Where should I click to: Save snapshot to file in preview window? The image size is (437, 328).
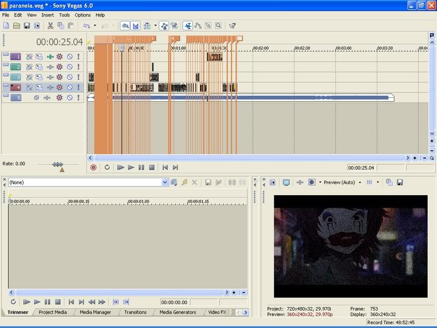coord(399,183)
